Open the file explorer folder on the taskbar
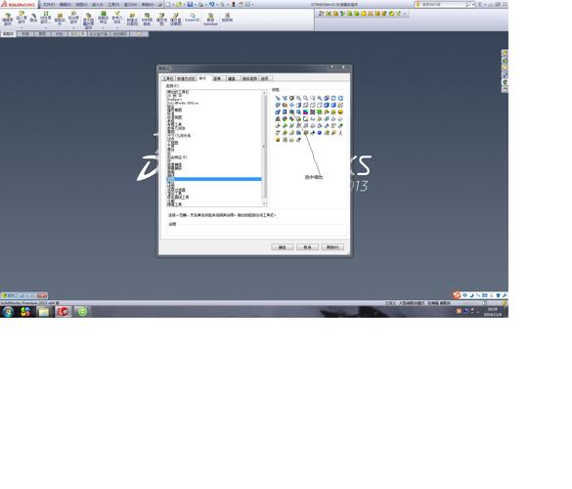Screen dimensions: 572x489 tap(44, 311)
